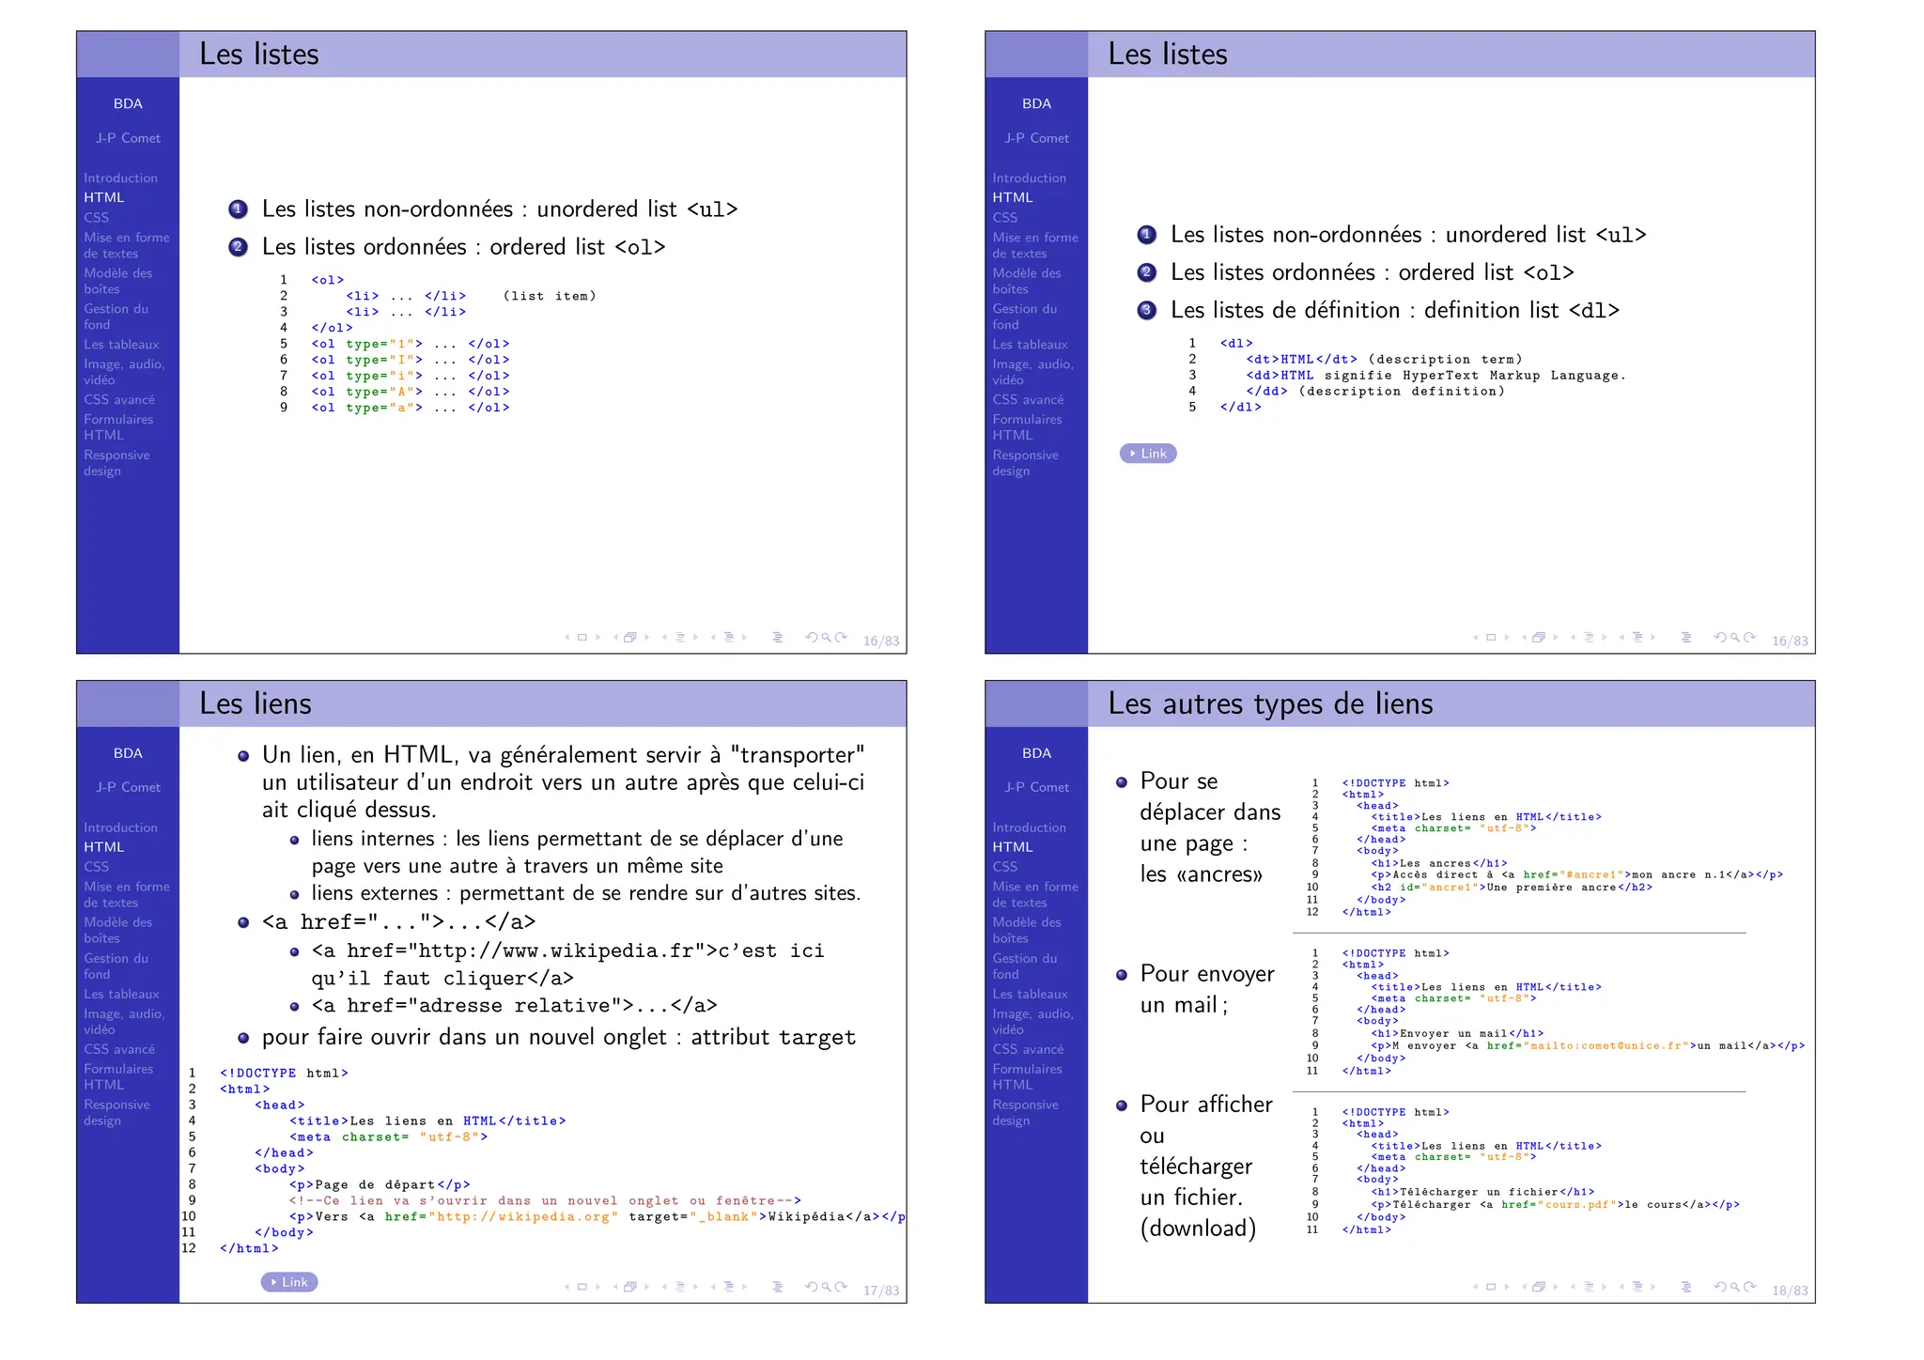
Task: Click the previous-slide left arrow on slide 17/83
Action: 566,1287
